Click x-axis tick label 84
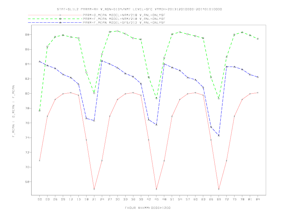Image resolution: width=281 pixels, height=217 pixels. (x=258, y=199)
